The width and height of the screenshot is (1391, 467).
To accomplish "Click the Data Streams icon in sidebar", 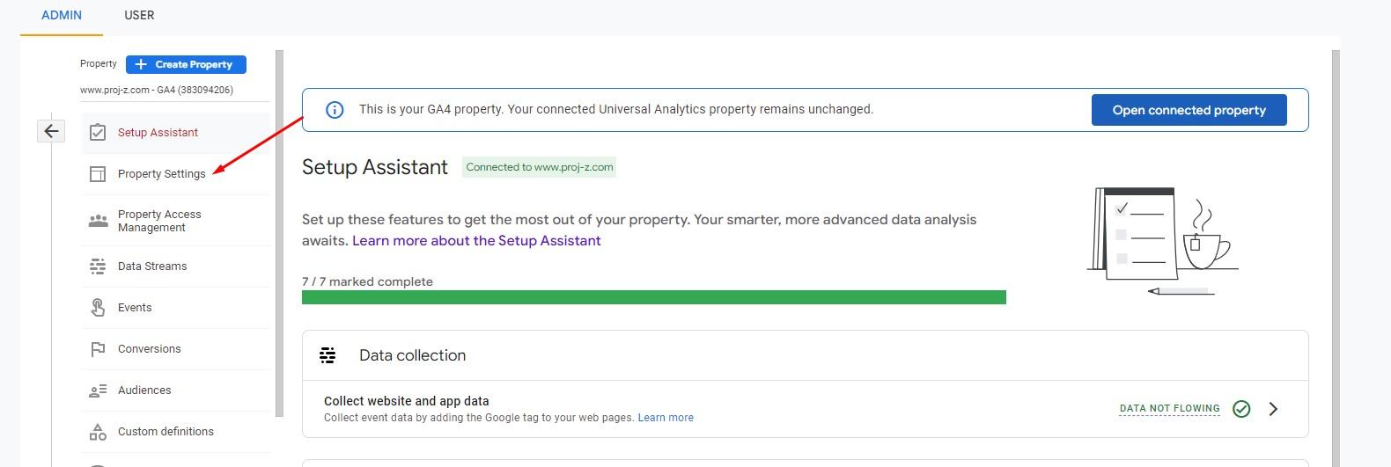I will click(x=98, y=266).
